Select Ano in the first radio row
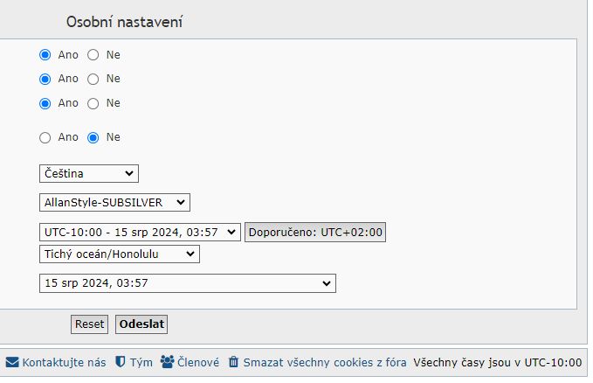 pyautogui.click(x=45, y=54)
